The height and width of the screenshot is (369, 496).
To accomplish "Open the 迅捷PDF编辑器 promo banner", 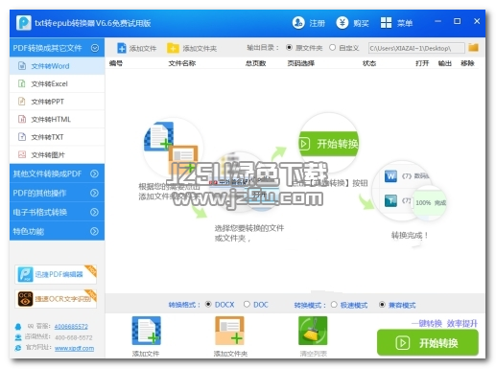I will (56, 274).
